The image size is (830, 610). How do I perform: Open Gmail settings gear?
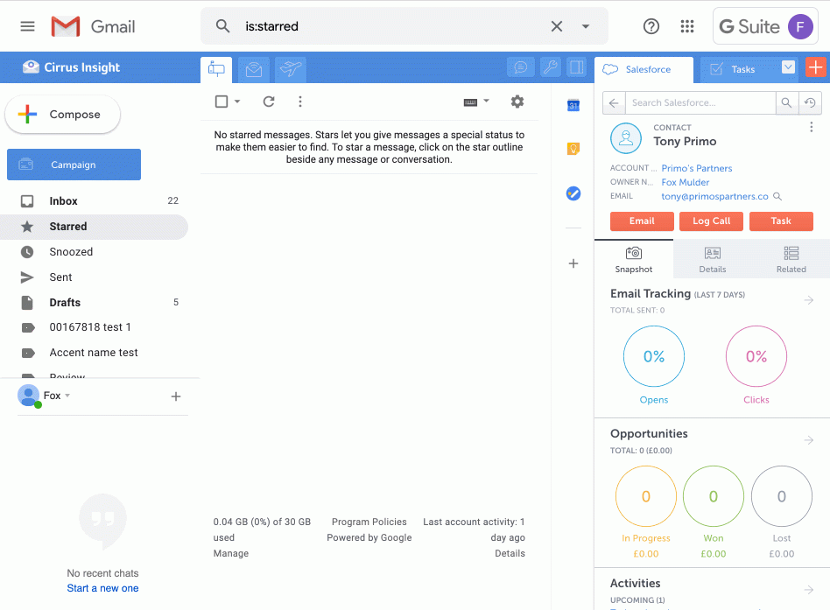point(517,102)
